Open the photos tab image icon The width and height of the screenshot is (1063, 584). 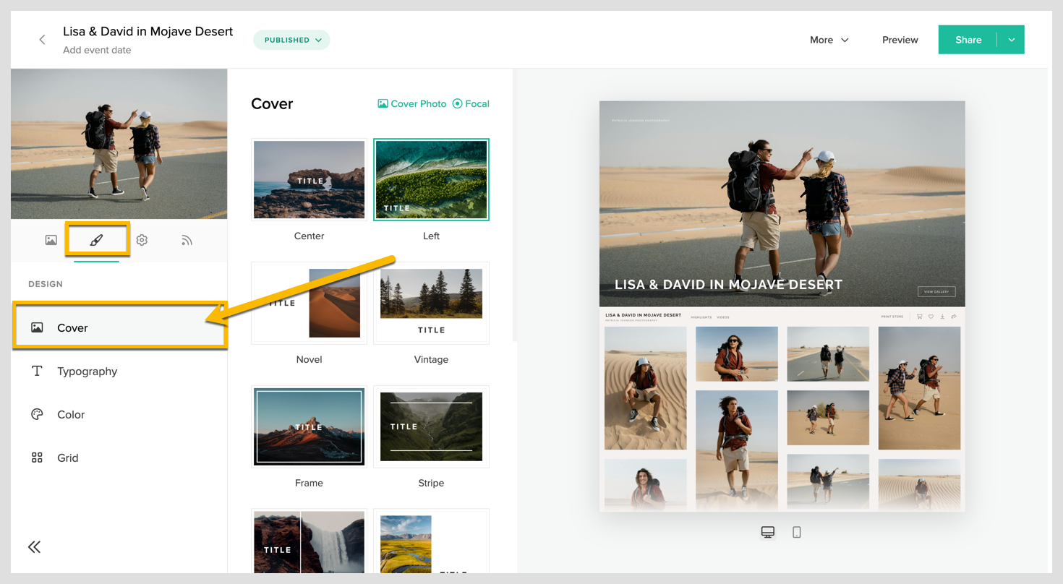pyautogui.click(x=51, y=240)
